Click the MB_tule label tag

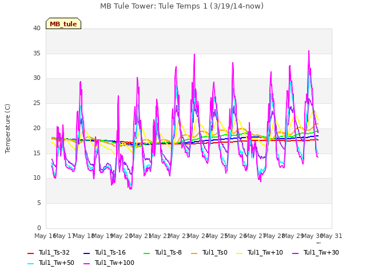63,23
